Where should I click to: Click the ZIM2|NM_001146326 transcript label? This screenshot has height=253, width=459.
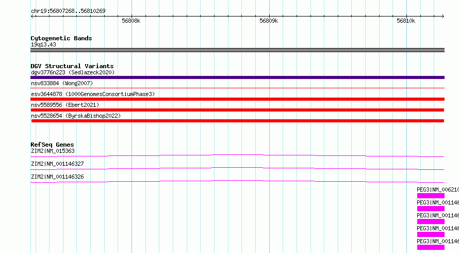(57, 177)
